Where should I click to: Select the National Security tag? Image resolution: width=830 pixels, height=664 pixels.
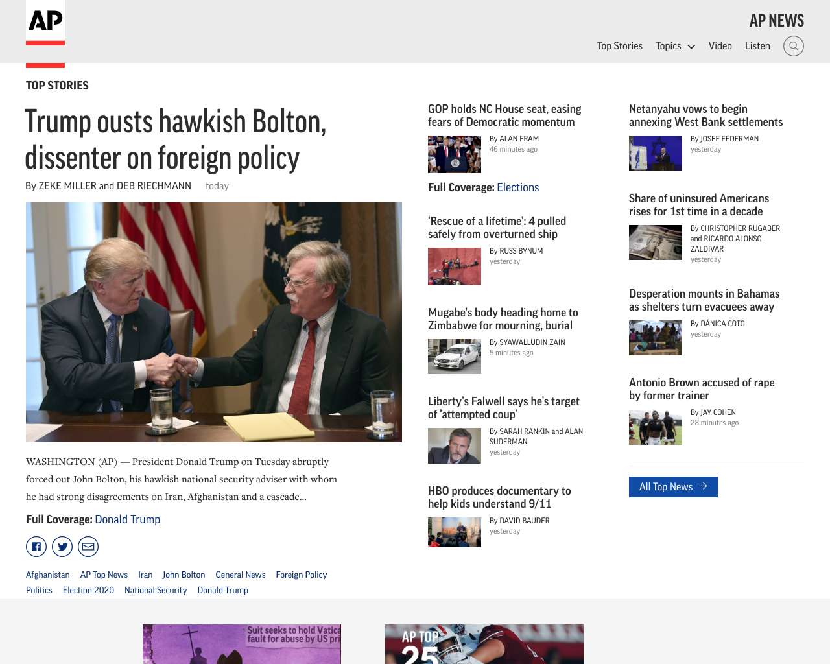(x=156, y=590)
